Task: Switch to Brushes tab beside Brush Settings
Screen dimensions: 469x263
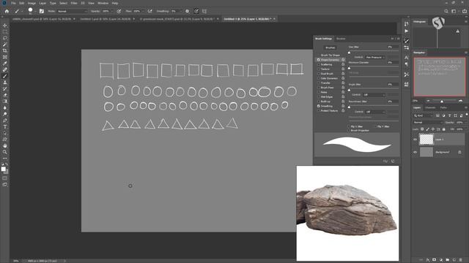Action: [341, 39]
